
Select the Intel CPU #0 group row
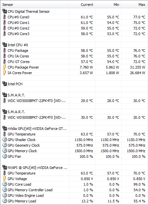[x=74, y=45]
